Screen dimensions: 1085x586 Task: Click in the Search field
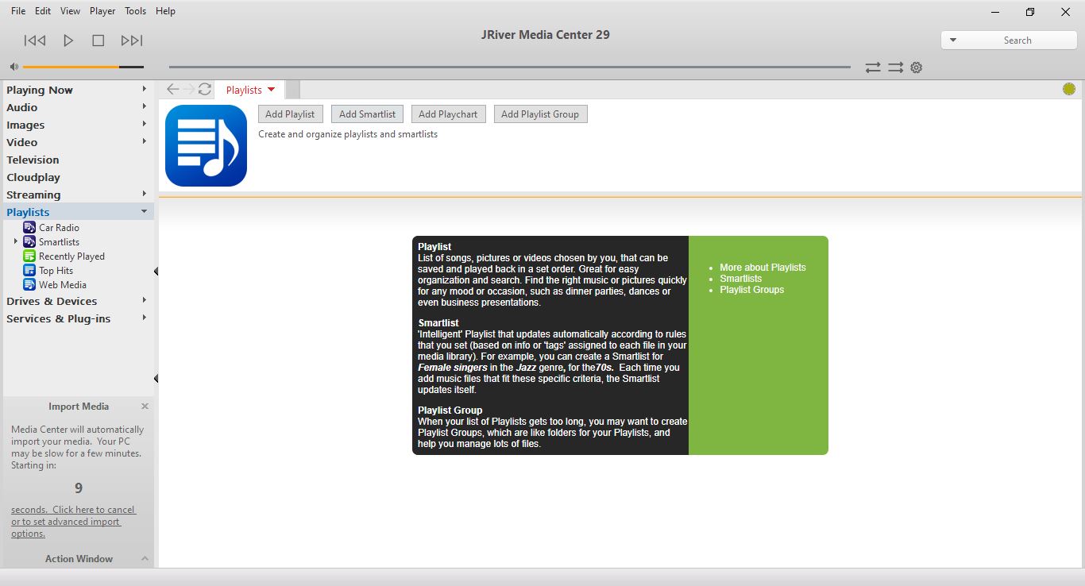pos(1017,40)
